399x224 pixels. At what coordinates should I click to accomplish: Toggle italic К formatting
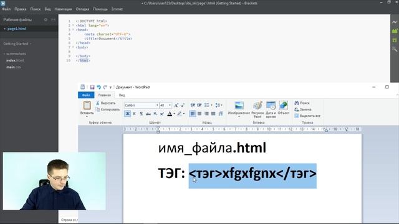(135, 114)
